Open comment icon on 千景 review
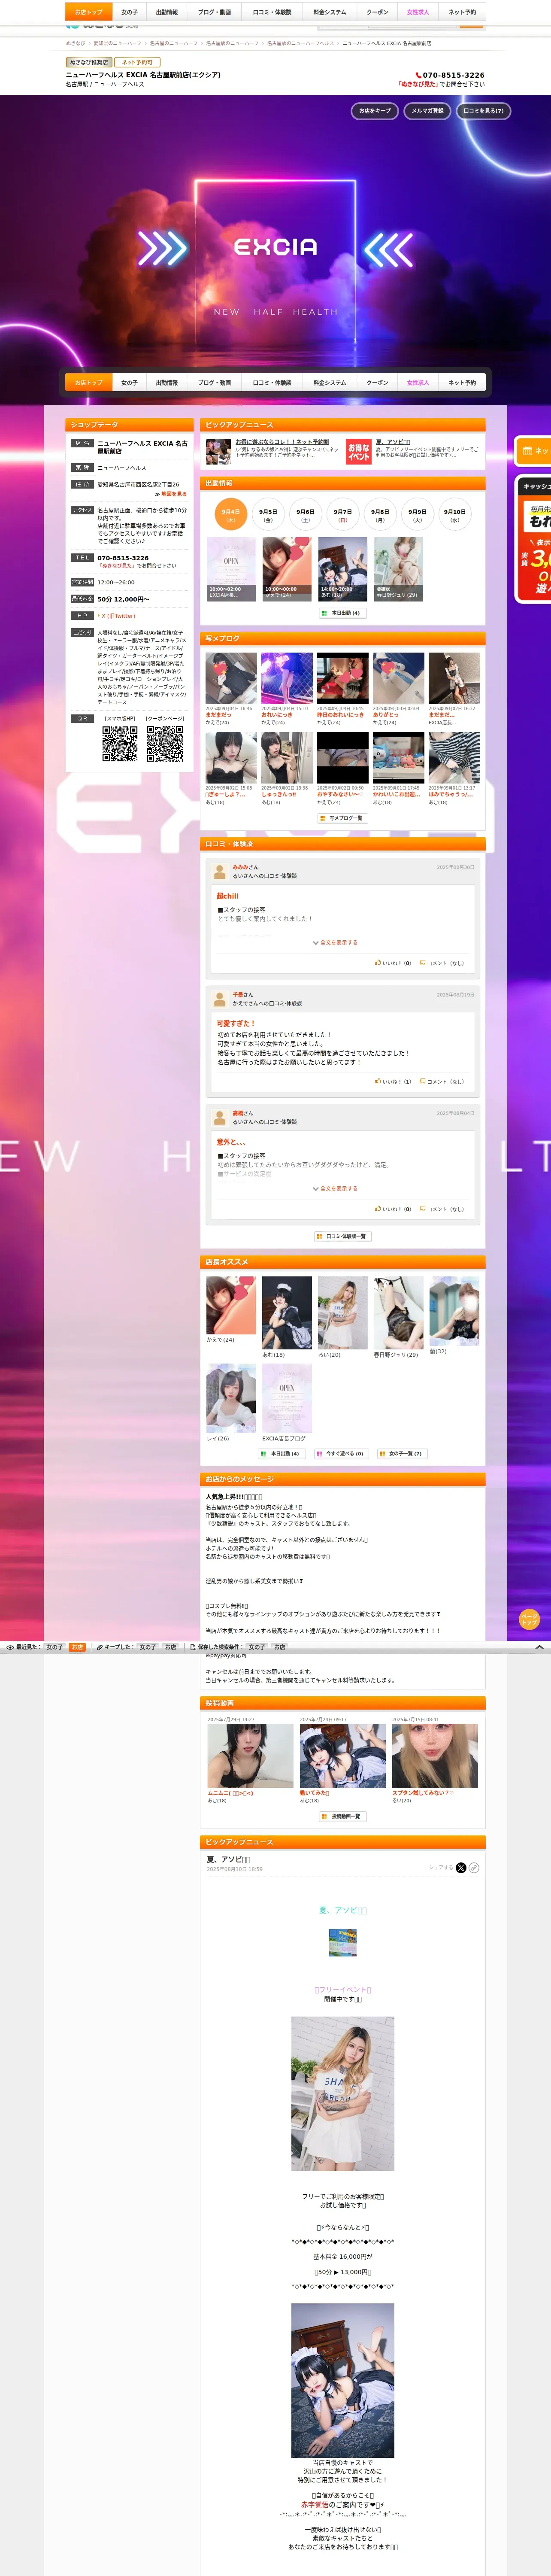The height and width of the screenshot is (2576, 551). pyautogui.click(x=423, y=1081)
